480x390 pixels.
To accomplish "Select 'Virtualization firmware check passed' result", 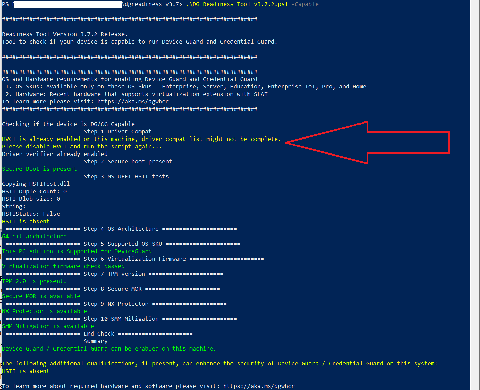I will click(63, 266).
